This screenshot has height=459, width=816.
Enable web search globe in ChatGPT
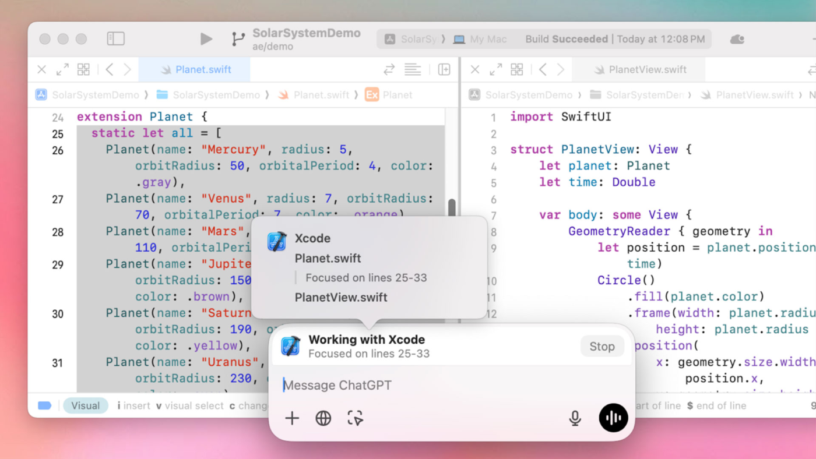323,418
